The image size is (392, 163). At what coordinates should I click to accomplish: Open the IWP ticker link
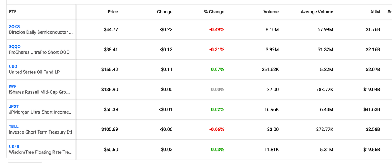[x=13, y=86]
